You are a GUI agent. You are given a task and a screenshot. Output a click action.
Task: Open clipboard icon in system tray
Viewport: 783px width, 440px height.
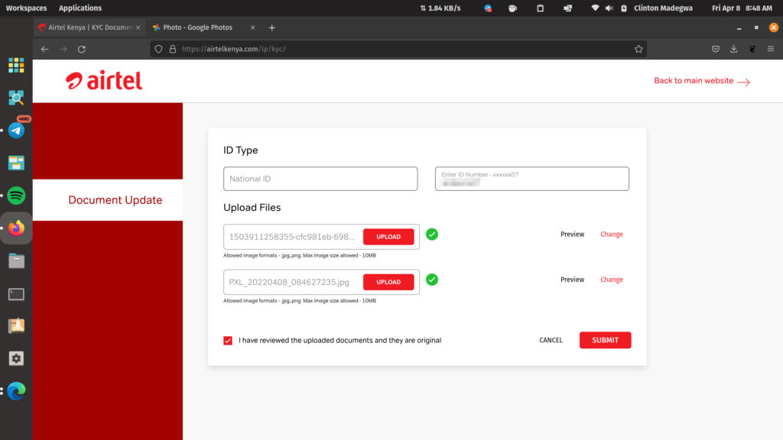point(541,8)
